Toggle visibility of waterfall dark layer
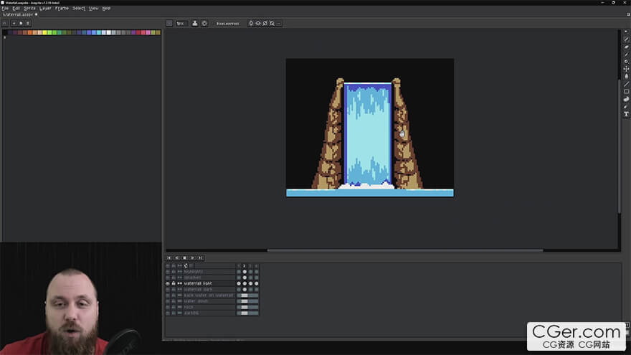The image size is (631, 355). pos(168,290)
